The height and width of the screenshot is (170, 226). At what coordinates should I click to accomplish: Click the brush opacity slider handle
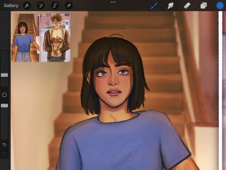[x=5, y=105]
